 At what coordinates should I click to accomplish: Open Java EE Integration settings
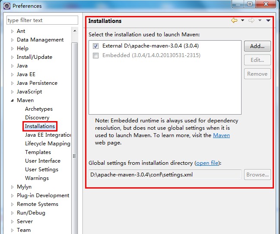48,135
